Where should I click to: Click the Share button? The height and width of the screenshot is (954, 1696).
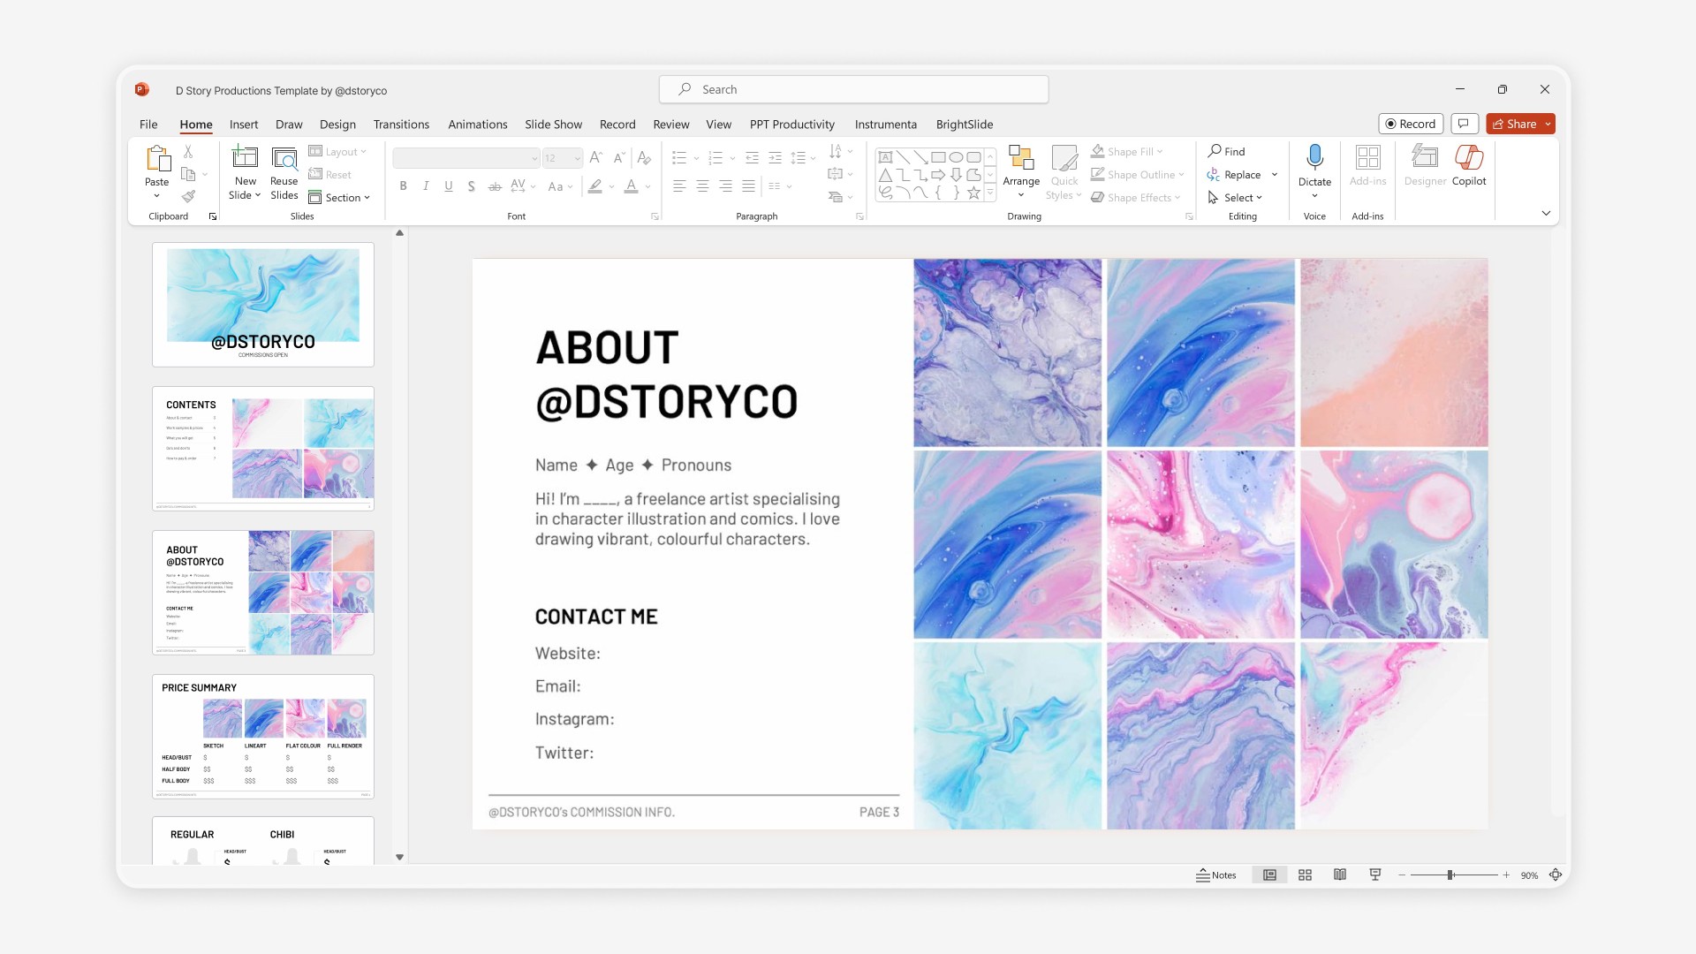[x=1514, y=124]
